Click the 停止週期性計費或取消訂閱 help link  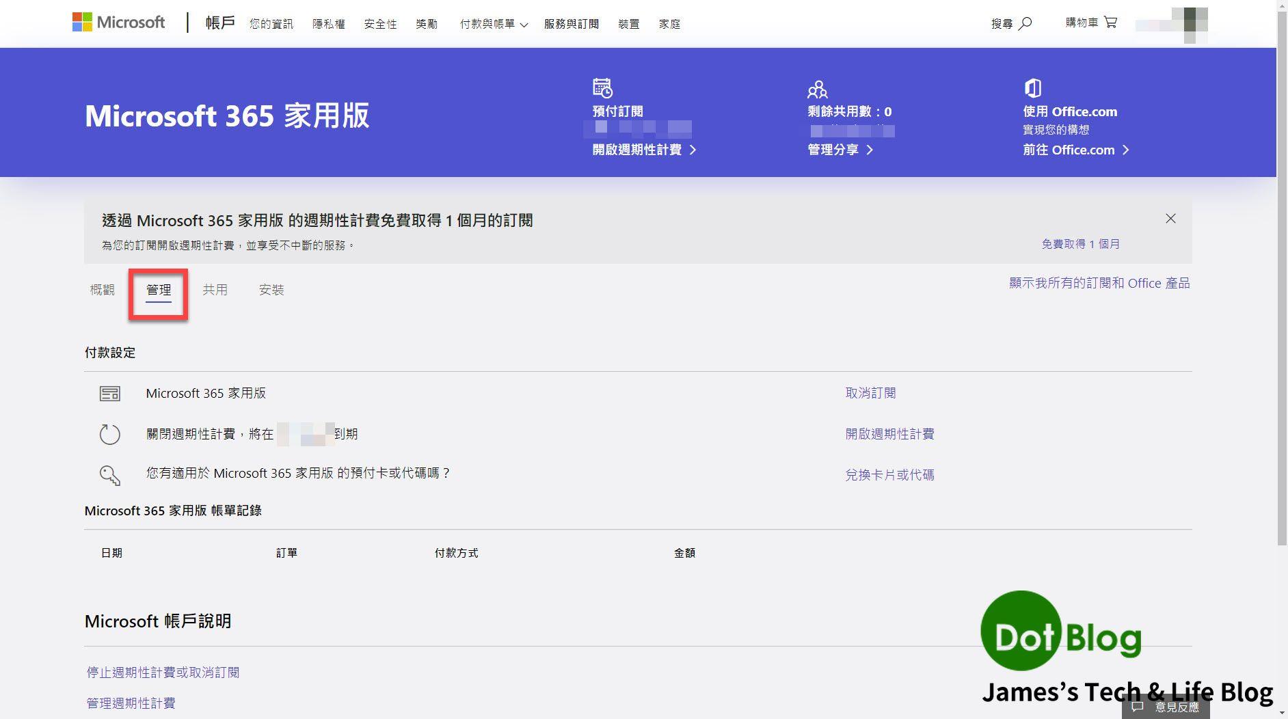coord(163,673)
